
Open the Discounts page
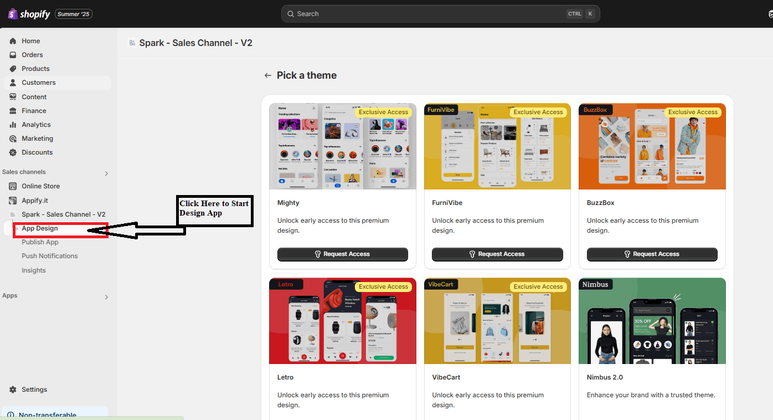pyautogui.click(x=37, y=152)
